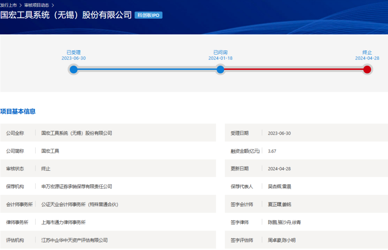This screenshot has height=250, width=388.
Task: Click the sponsor 申万宏源证券承销保荐有限责任公司
Action: [x=77, y=187]
